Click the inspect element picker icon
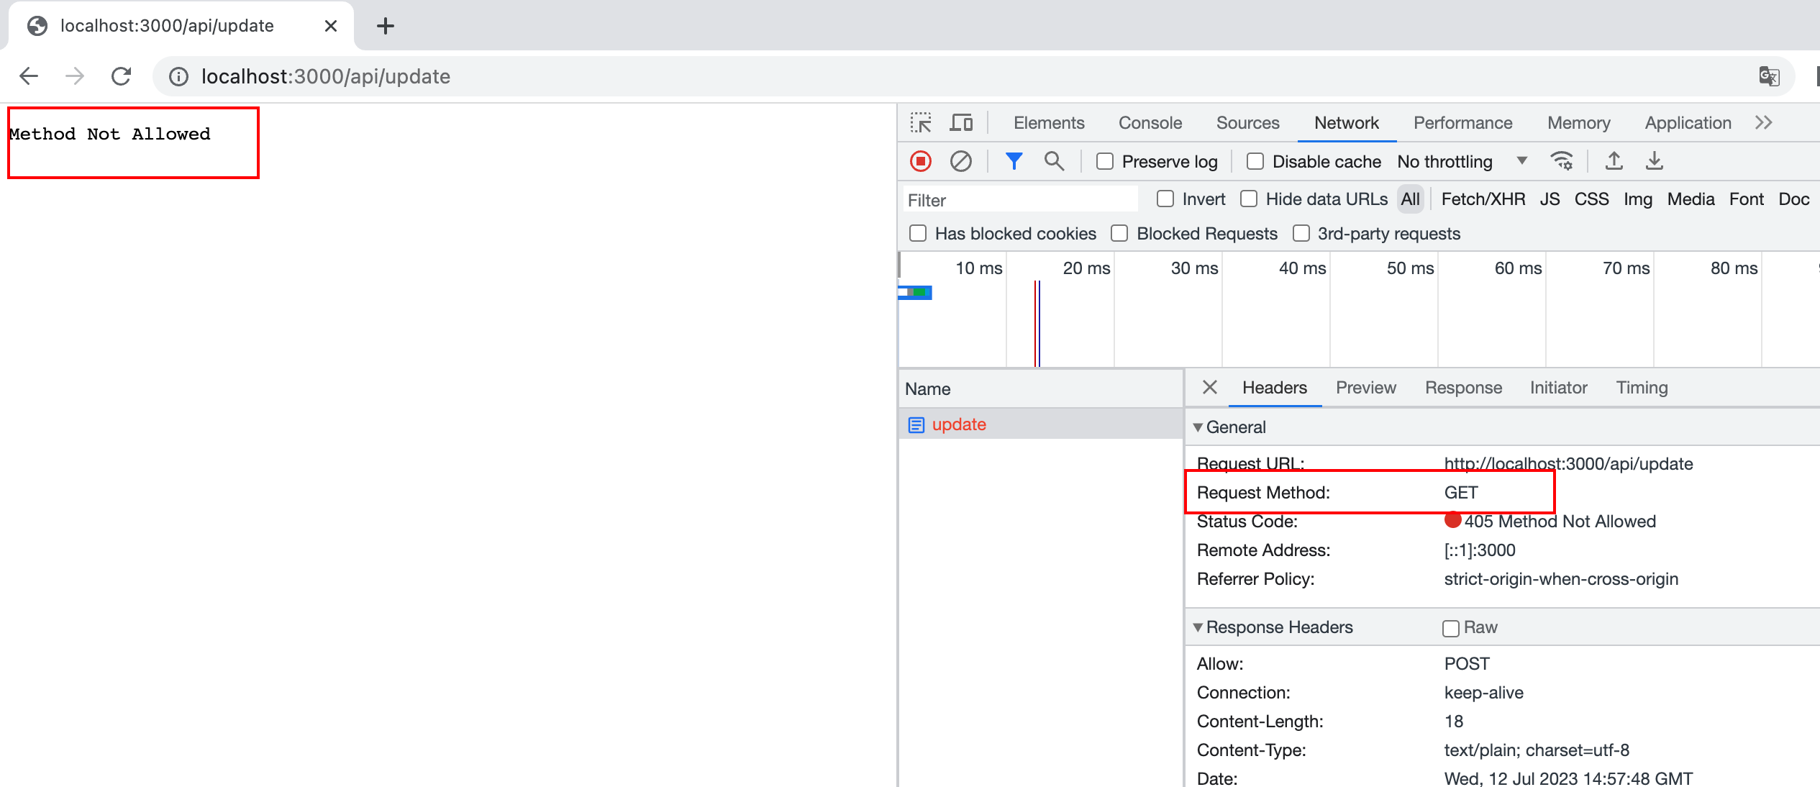This screenshot has height=787, width=1820. [920, 123]
